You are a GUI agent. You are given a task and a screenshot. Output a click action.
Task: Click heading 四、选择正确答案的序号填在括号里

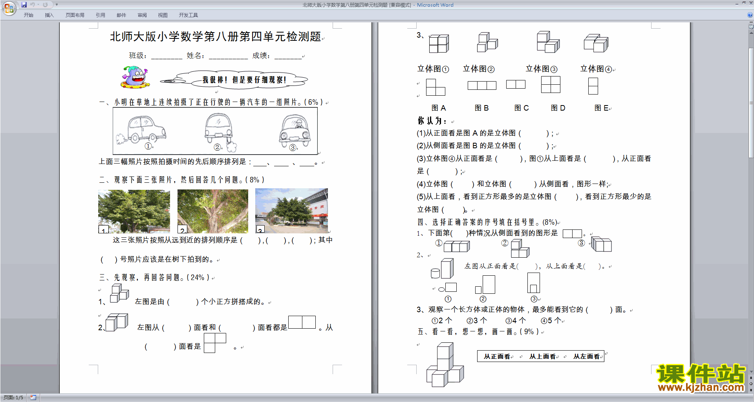[487, 222]
